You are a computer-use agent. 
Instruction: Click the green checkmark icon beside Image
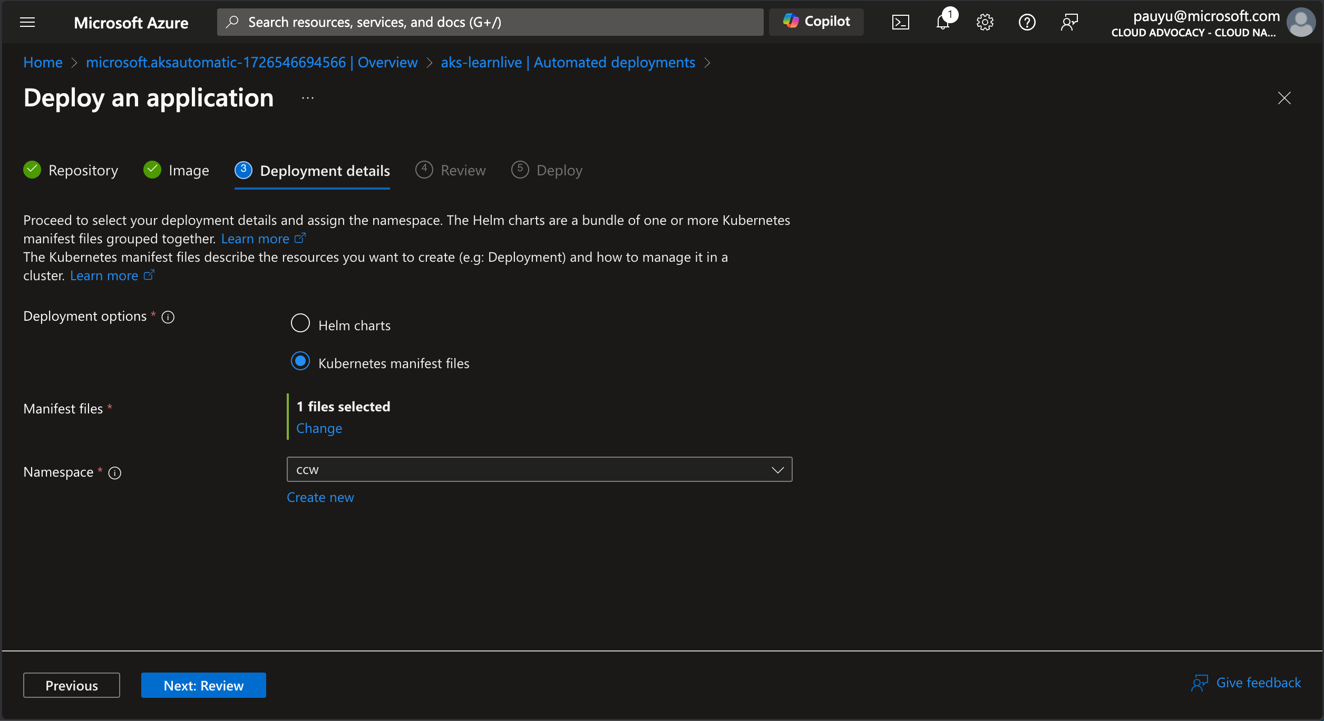click(x=152, y=170)
